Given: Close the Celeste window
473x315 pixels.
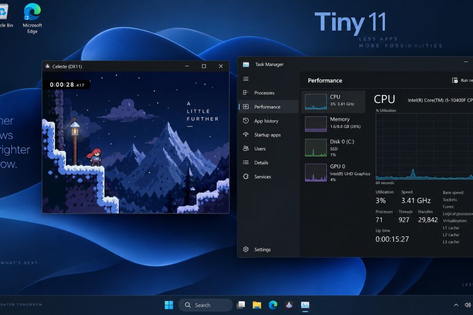Looking at the screenshot, I should coord(221,66).
